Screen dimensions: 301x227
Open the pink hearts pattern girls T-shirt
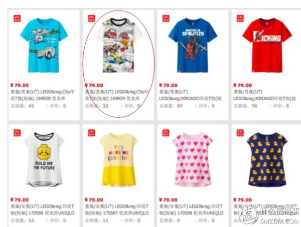pyautogui.click(x=193, y=160)
